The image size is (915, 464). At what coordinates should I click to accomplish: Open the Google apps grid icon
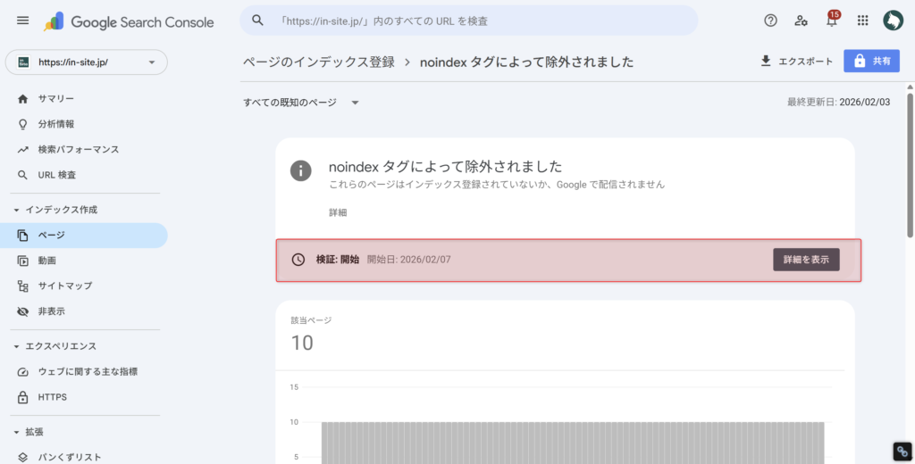pyautogui.click(x=862, y=21)
